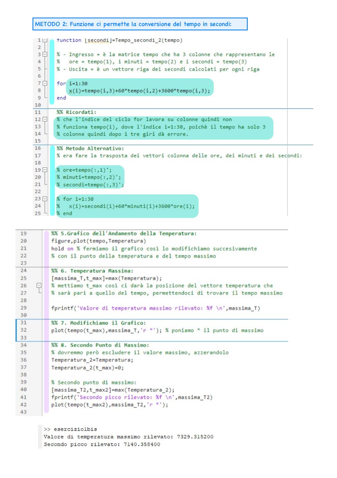Screen dimensions: 337x478
Task: Click the Temperatura_2(t_max)=0; line
Action: (88, 368)
